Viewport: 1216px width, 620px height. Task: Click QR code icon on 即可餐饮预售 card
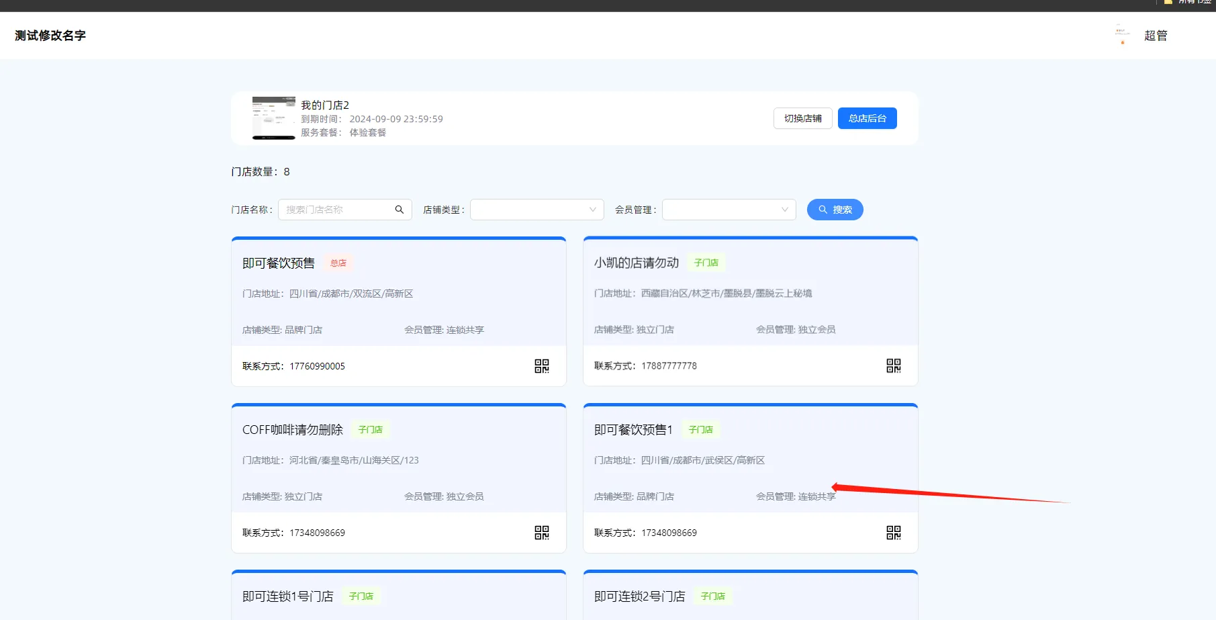(541, 366)
